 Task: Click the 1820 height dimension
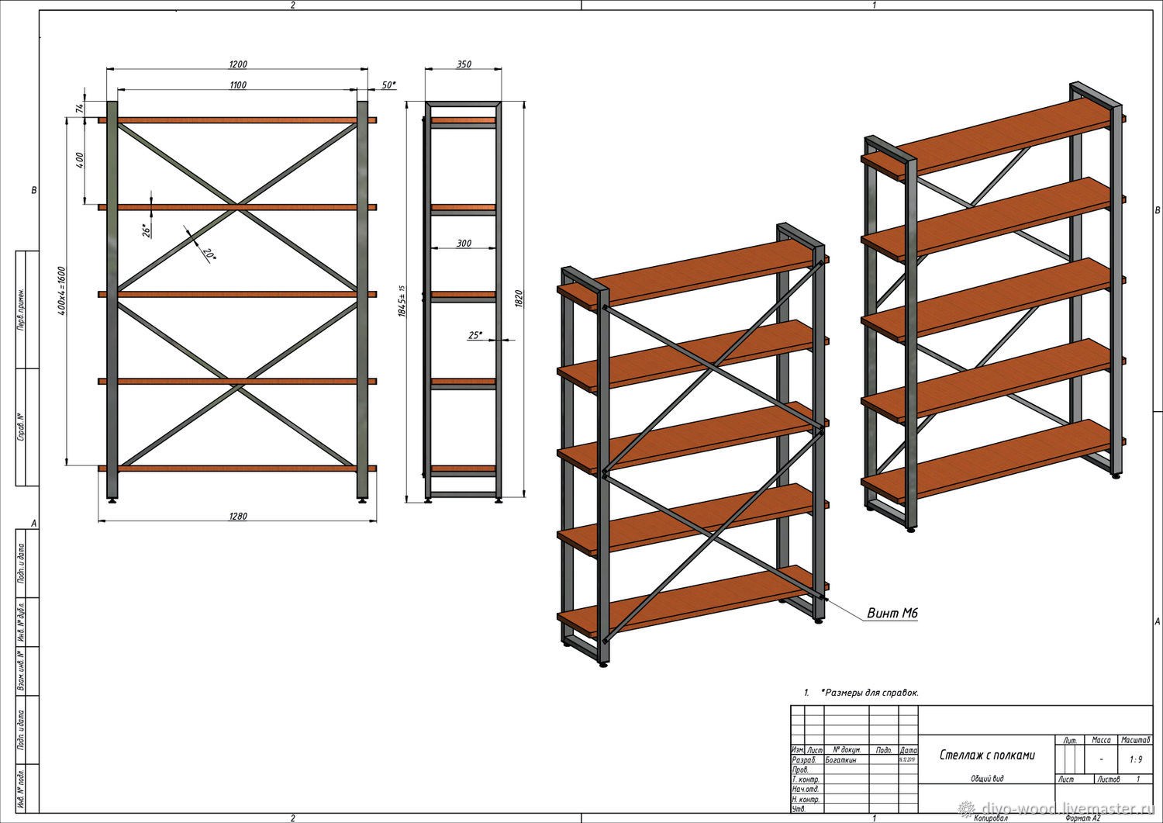click(519, 299)
